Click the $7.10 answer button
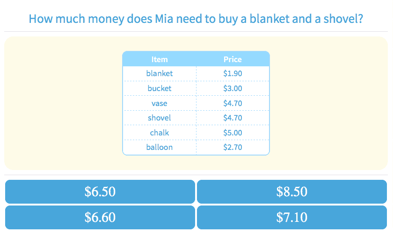This screenshot has width=393, height=234. click(292, 217)
